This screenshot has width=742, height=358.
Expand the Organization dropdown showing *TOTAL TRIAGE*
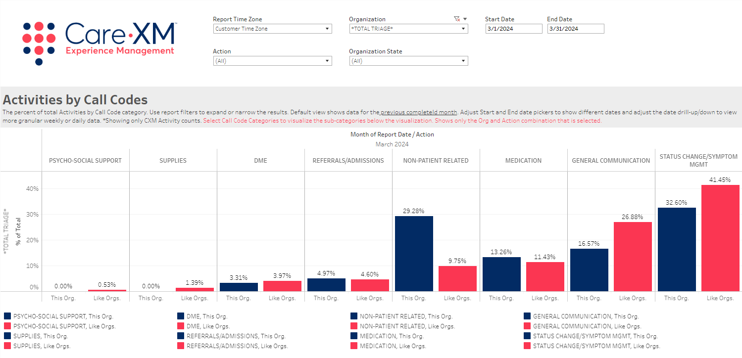click(408, 29)
